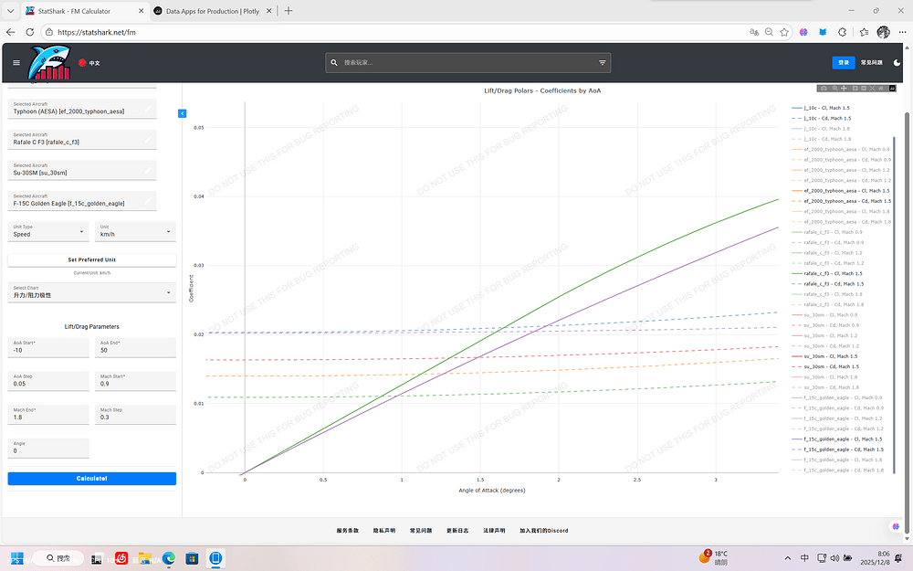Click the Set Preferred Unit button
Viewport: 913px width, 571px height.
[x=91, y=259]
